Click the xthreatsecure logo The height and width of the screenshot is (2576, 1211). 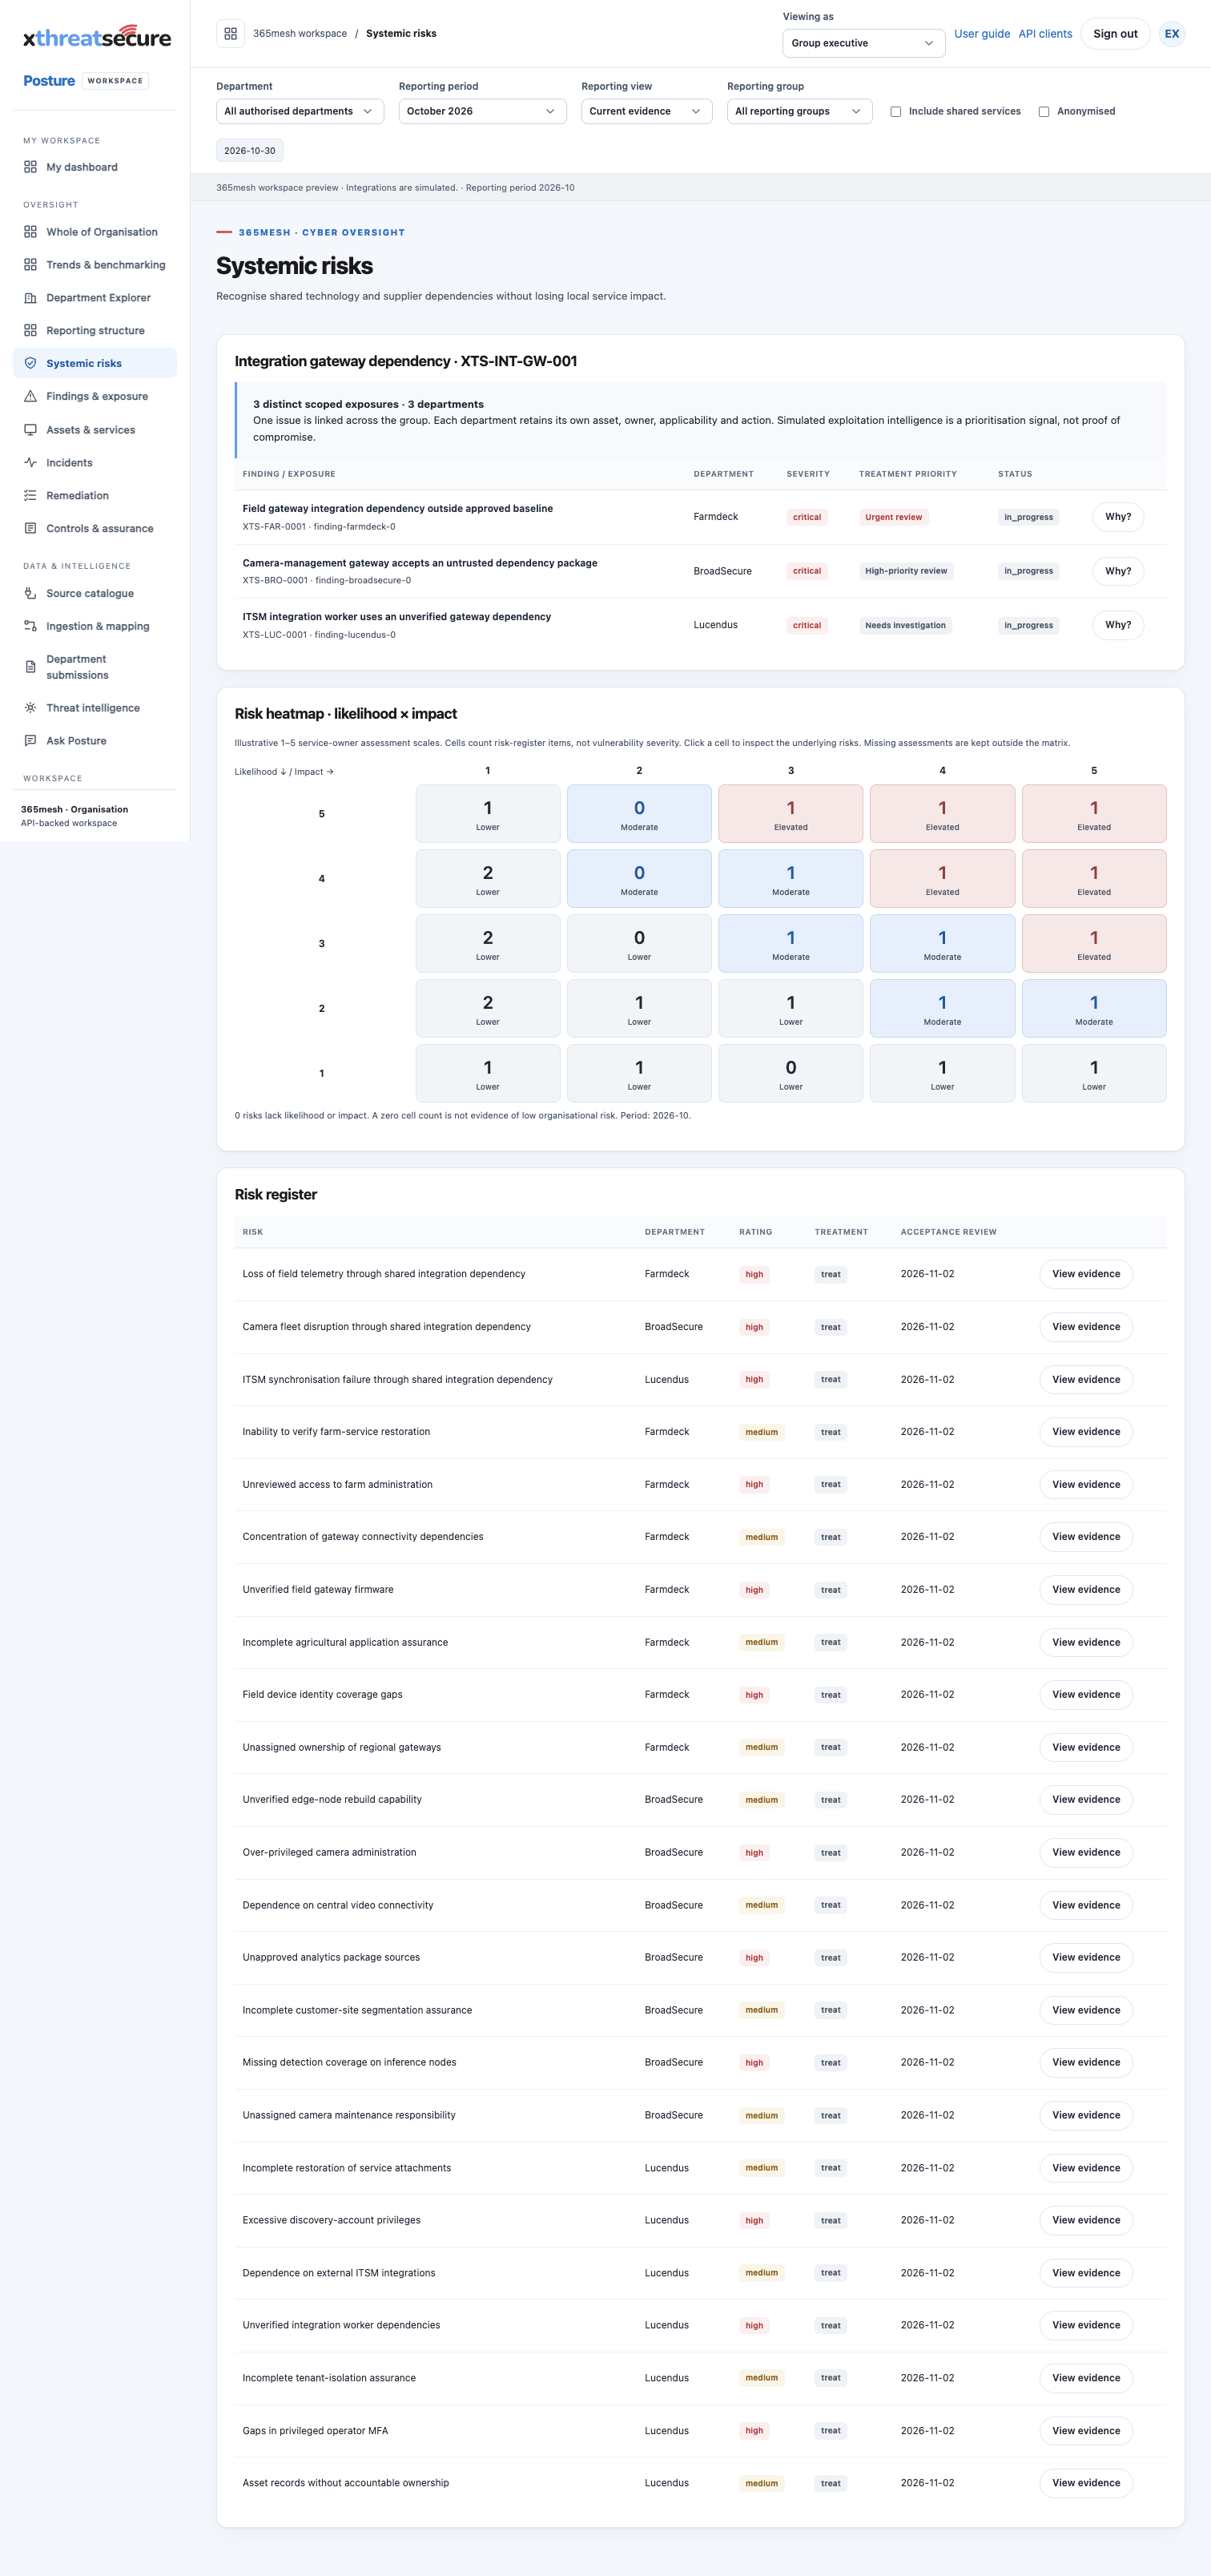click(x=97, y=38)
